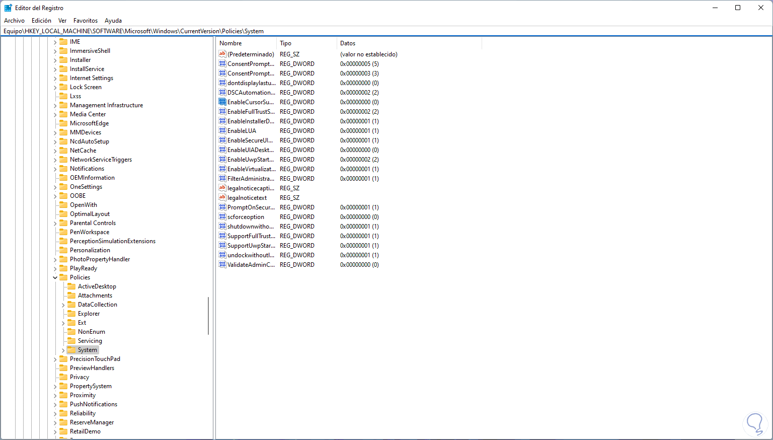
Task: Click the (Predeterminado) string value icon
Action: 222,54
